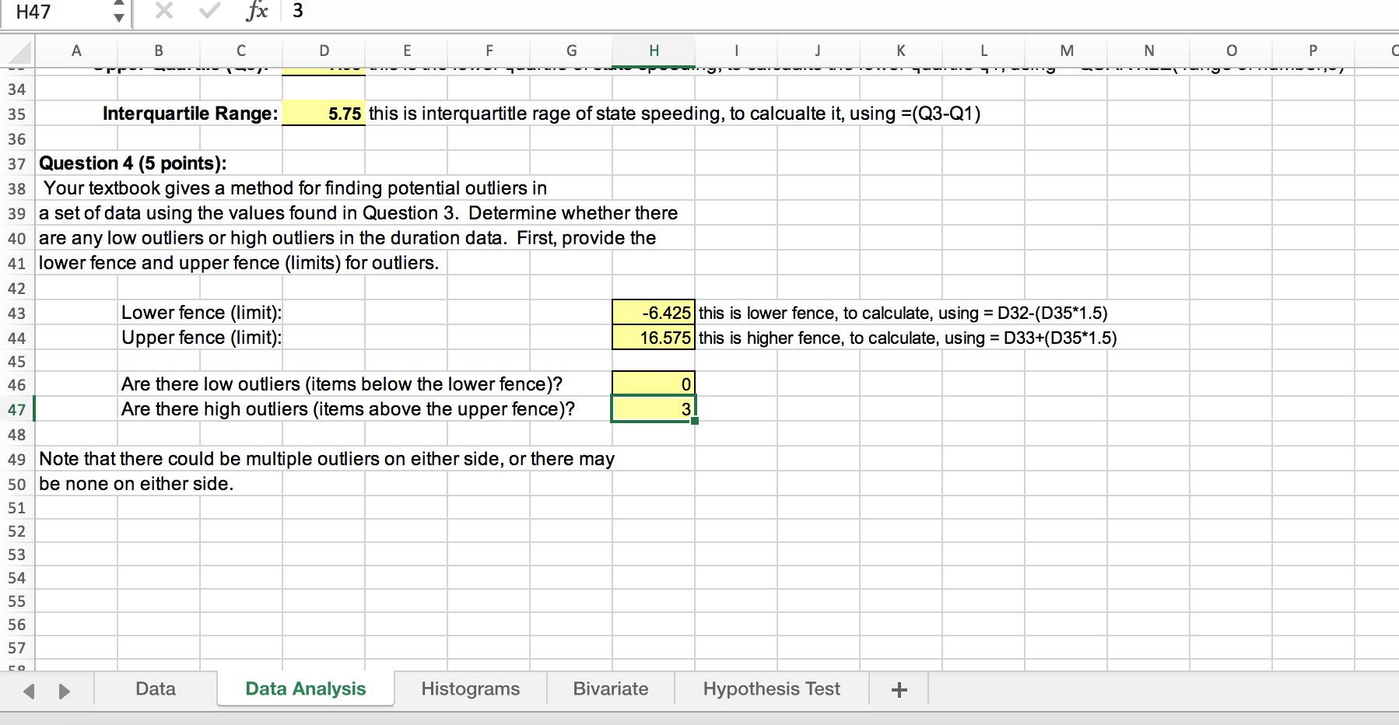The image size is (1399, 725).
Task: Select column I header
Action: point(736,51)
